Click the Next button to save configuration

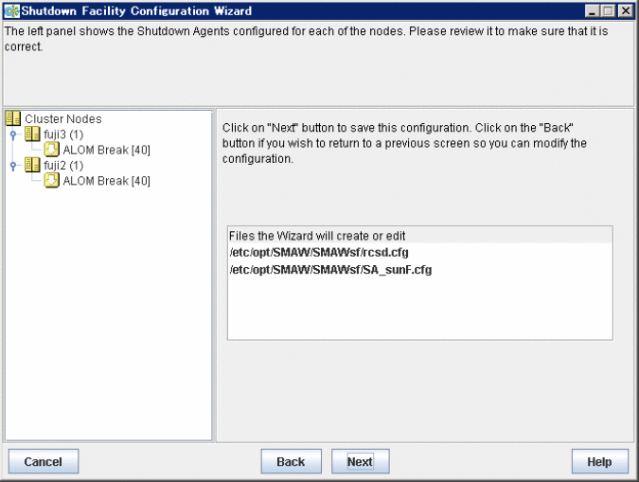361,461
